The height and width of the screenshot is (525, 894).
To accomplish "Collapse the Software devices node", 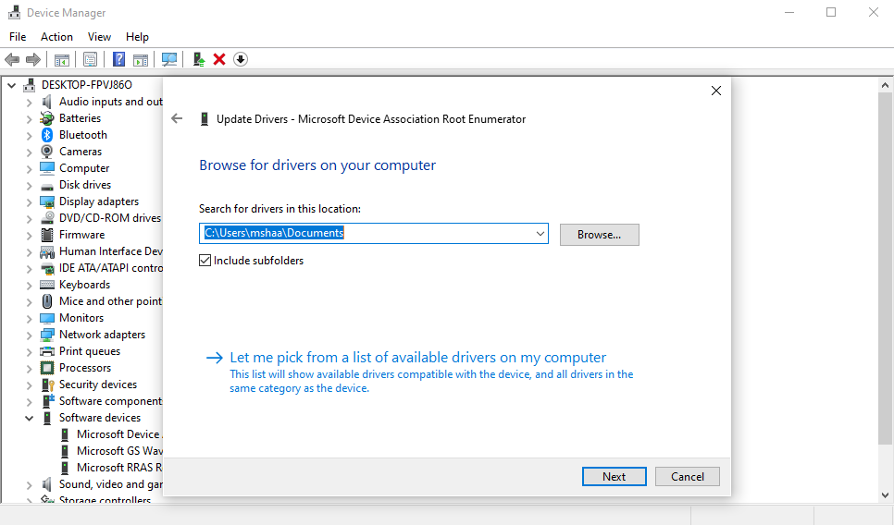I will point(30,418).
